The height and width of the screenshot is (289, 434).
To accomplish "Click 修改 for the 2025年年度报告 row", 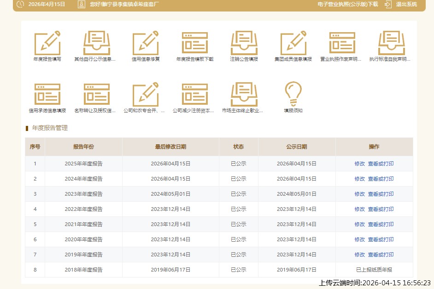I will coord(359,164).
